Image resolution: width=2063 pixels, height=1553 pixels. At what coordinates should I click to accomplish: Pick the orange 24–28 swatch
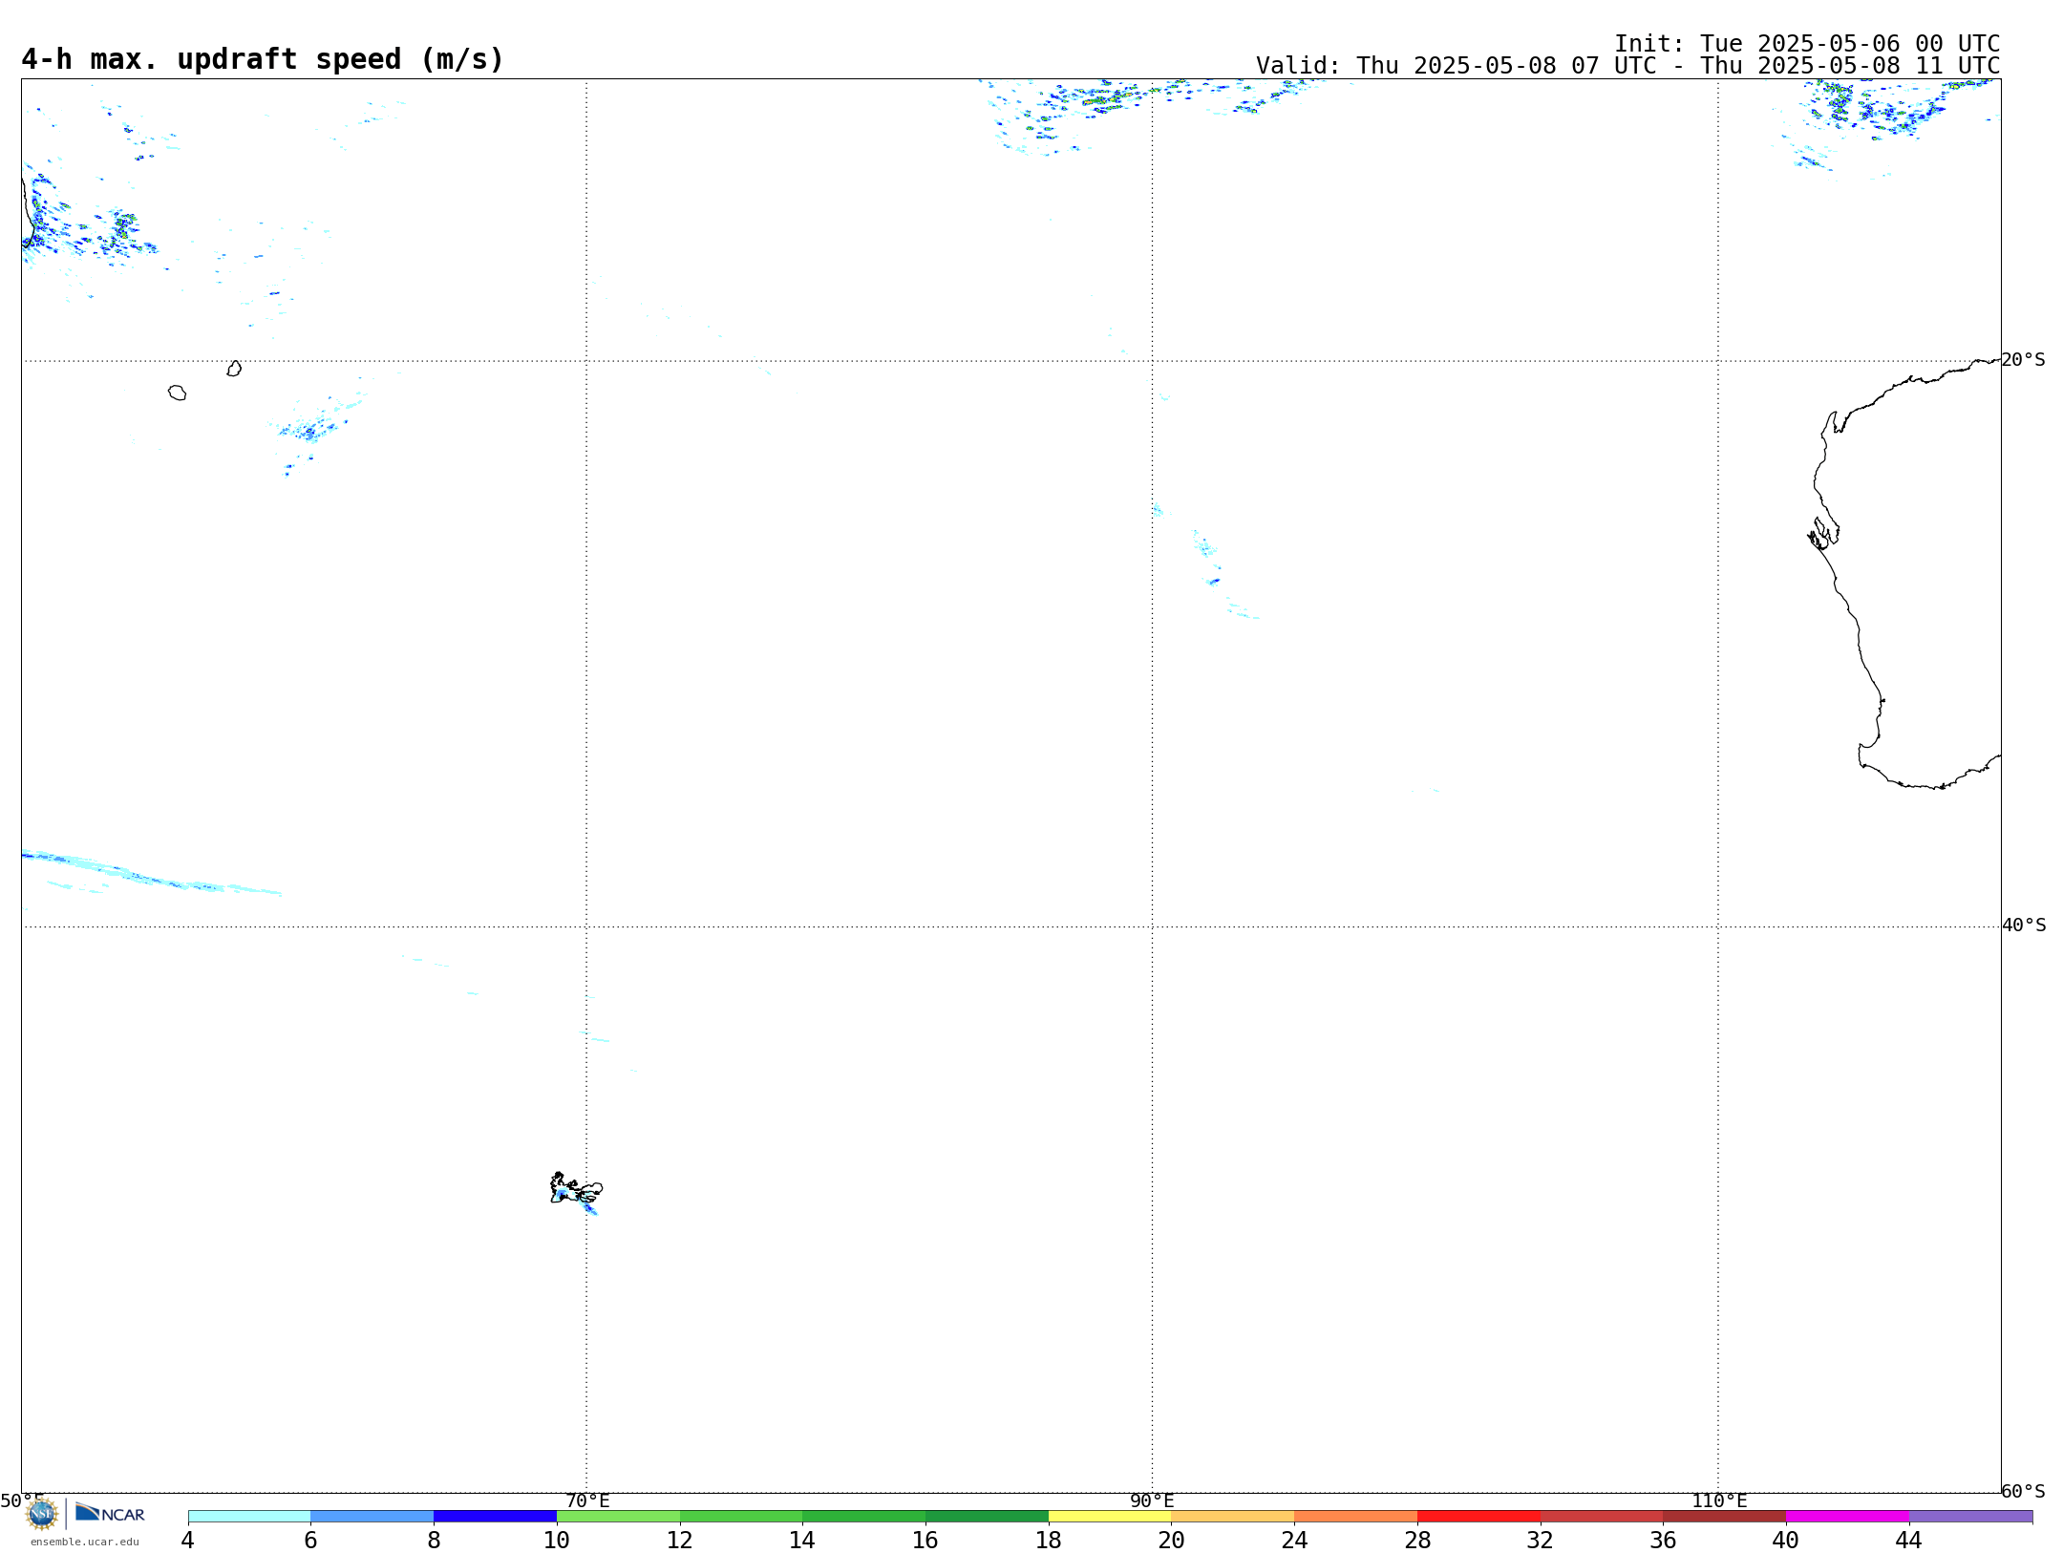point(1356,1516)
